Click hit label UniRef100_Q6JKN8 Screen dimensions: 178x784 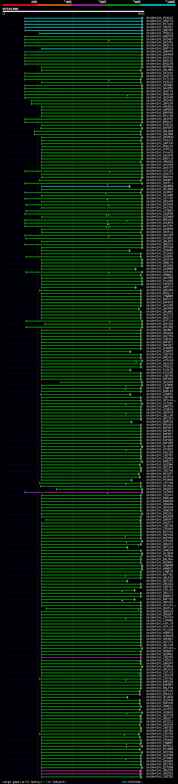click(x=160, y=196)
